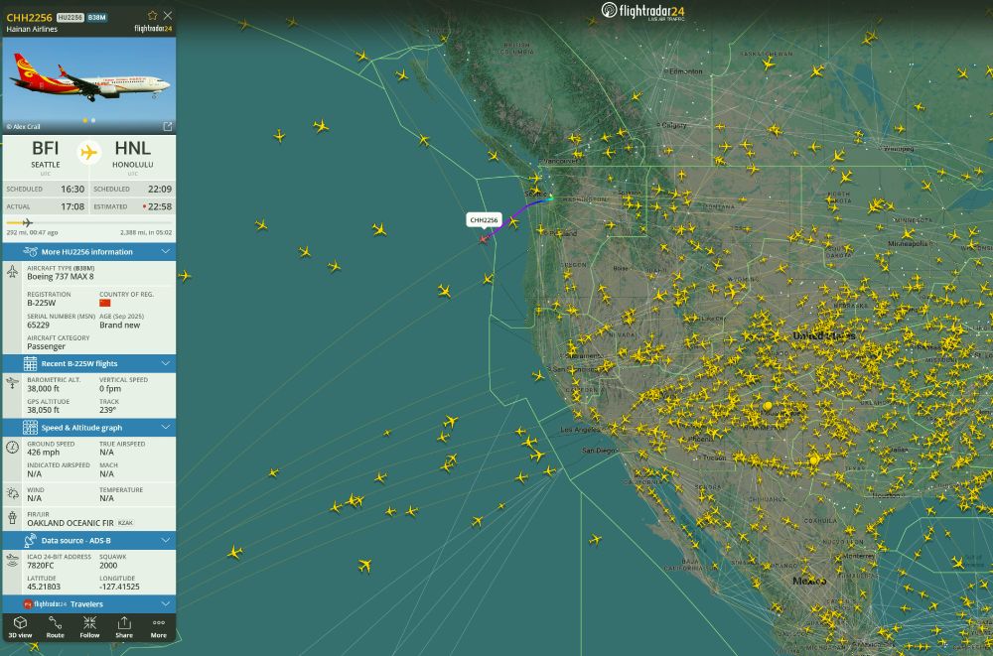The height and width of the screenshot is (656, 993).
Task: Click the graph grid icon for Speed & Altitude
Action: 30,428
